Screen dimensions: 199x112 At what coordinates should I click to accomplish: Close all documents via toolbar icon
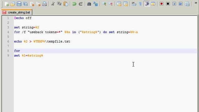point(38,4)
